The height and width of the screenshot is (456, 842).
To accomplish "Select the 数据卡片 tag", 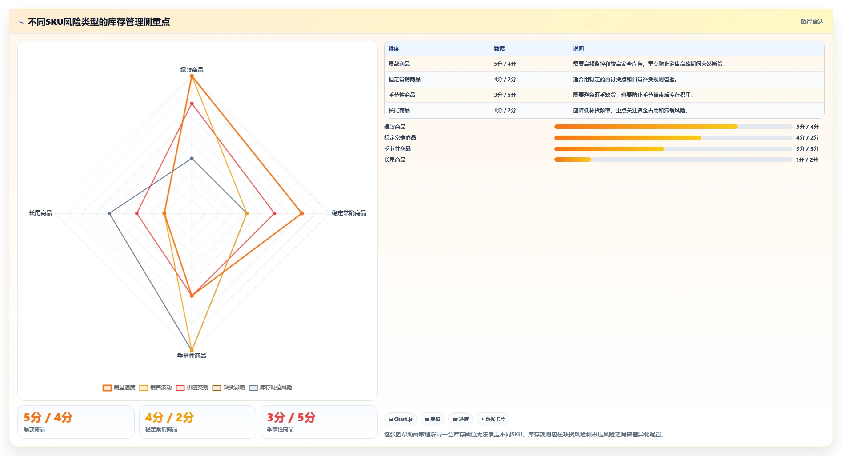I will click(x=493, y=419).
